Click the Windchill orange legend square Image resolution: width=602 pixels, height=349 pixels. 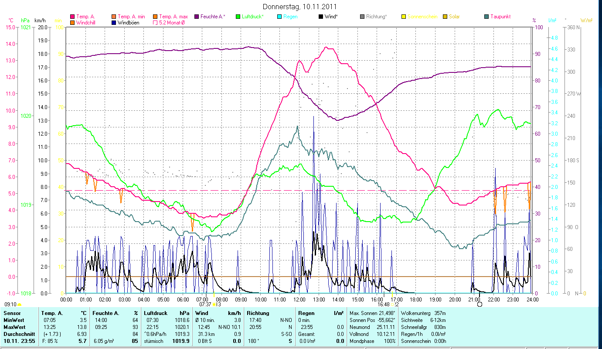click(x=72, y=23)
